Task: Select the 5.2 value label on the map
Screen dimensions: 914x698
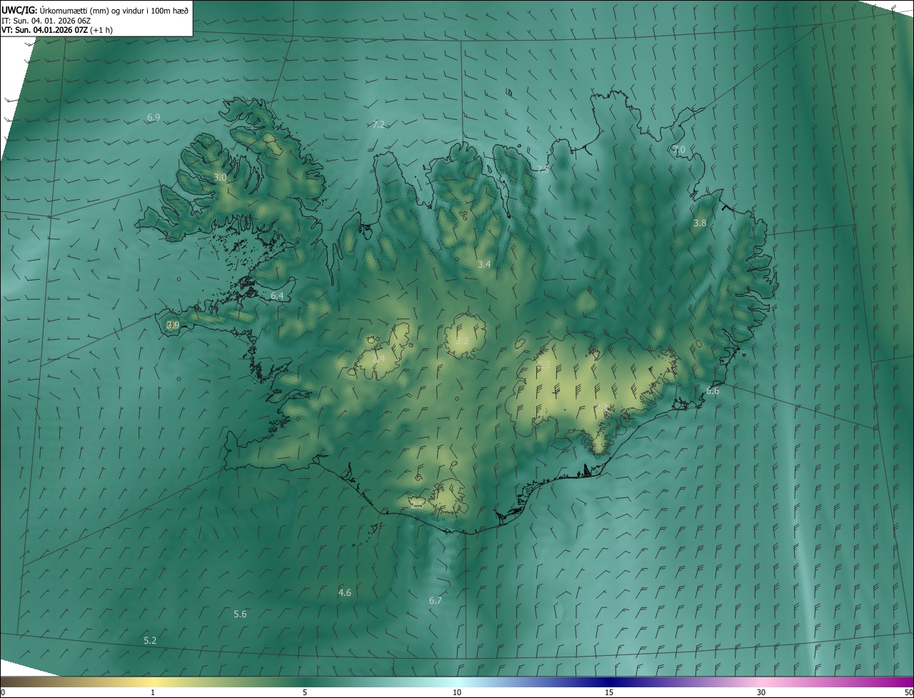Action: tap(150, 641)
